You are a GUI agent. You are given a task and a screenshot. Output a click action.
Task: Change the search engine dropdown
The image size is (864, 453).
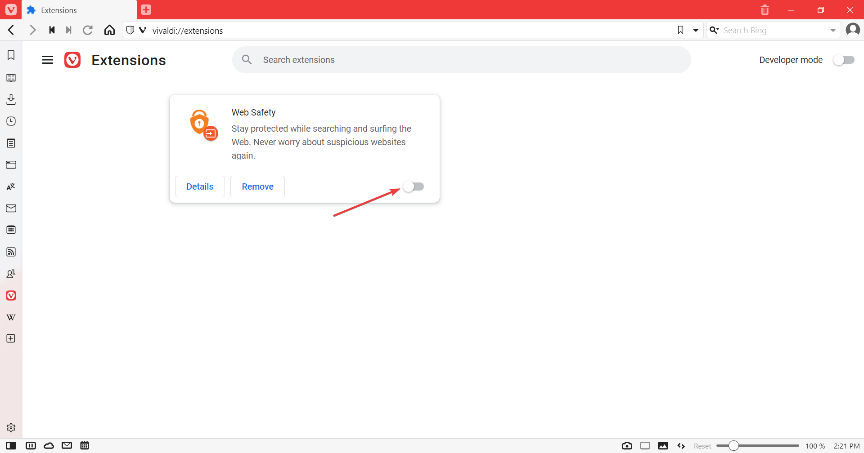point(714,30)
